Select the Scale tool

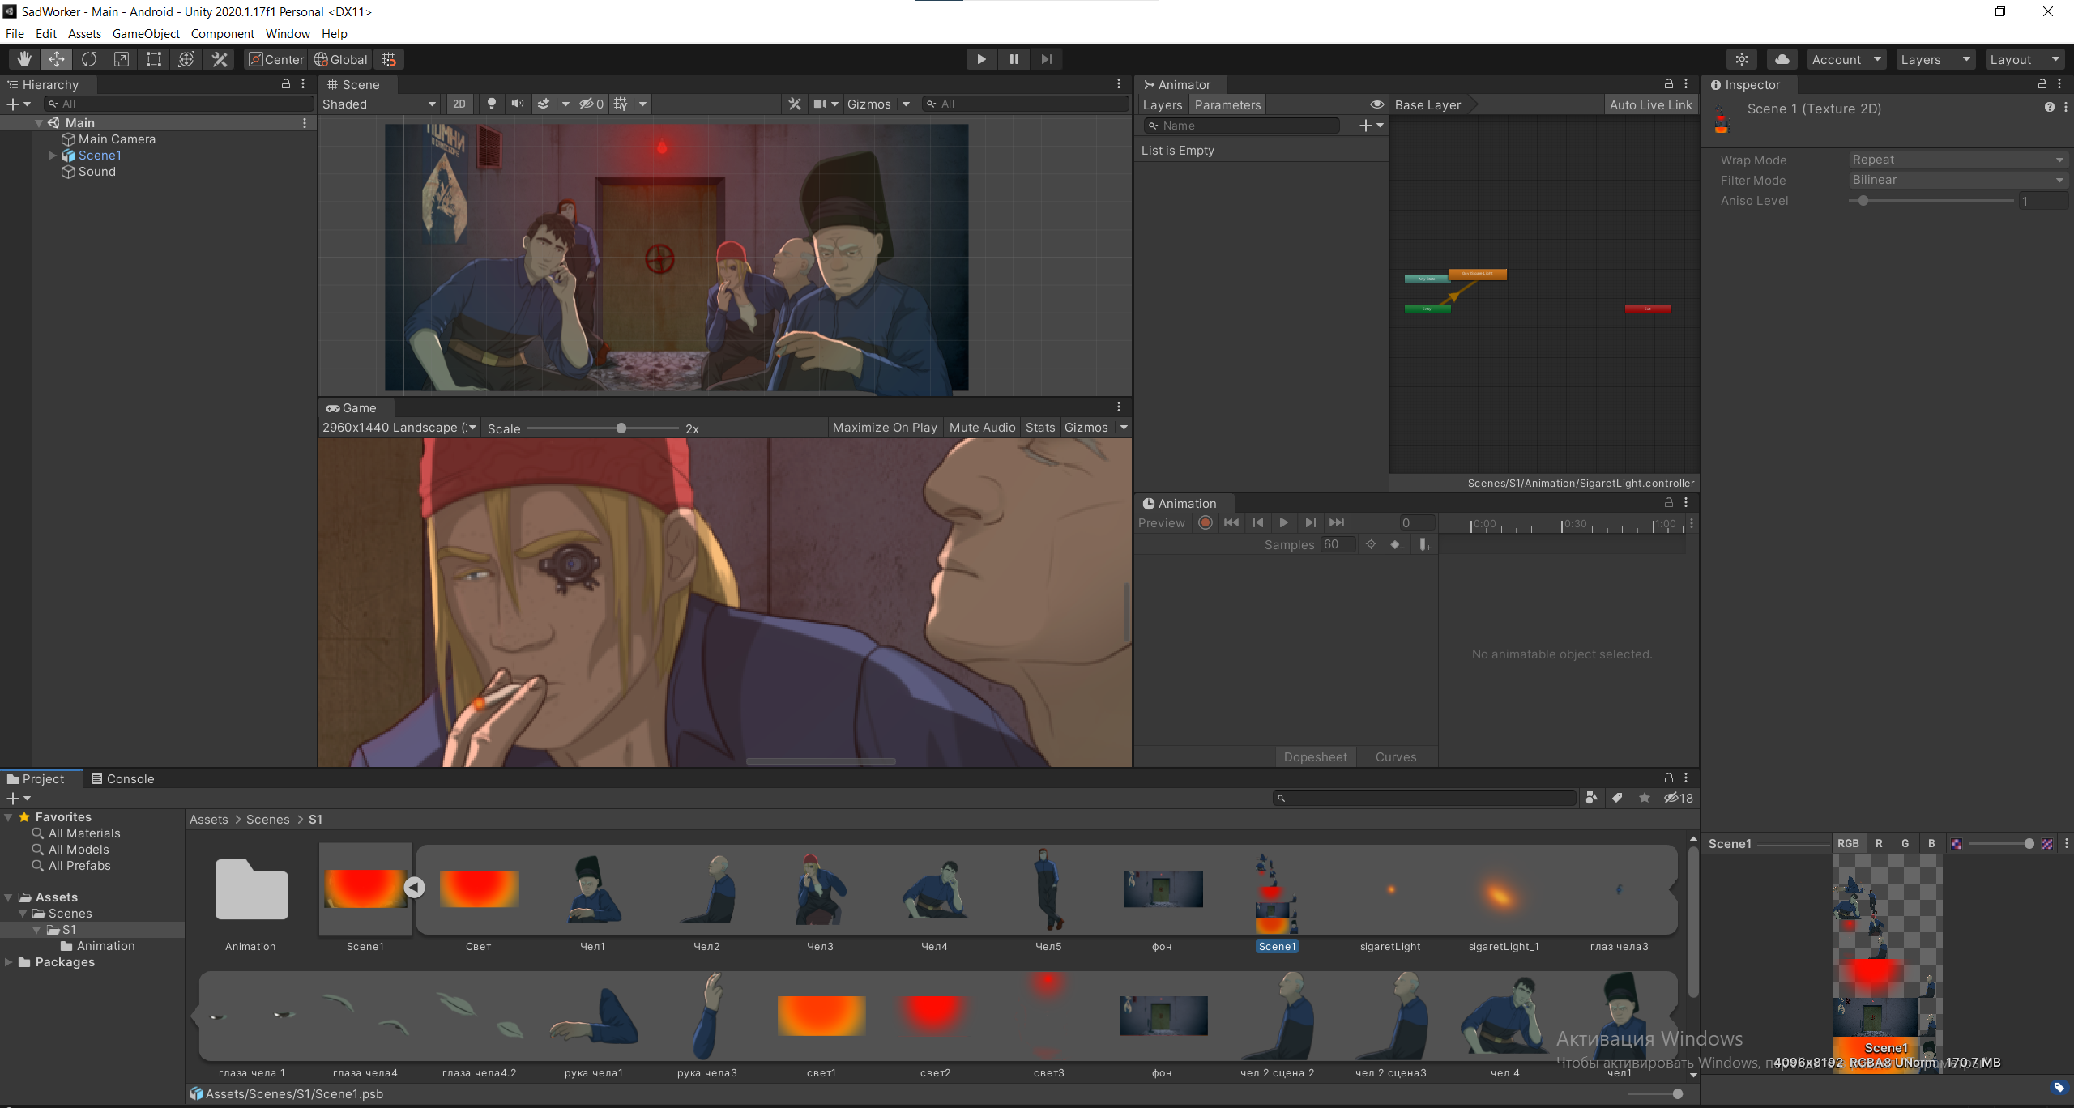click(122, 59)
